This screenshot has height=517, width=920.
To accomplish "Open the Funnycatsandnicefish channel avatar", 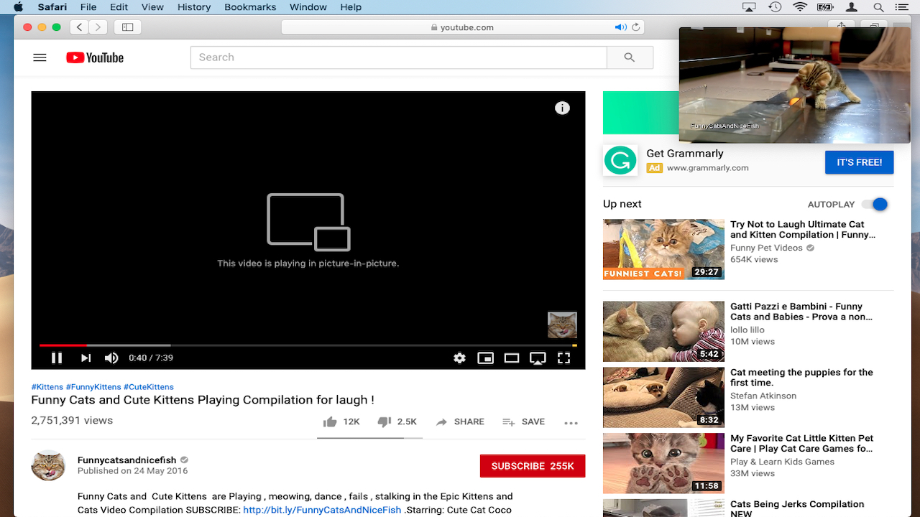I will [48, 465].
